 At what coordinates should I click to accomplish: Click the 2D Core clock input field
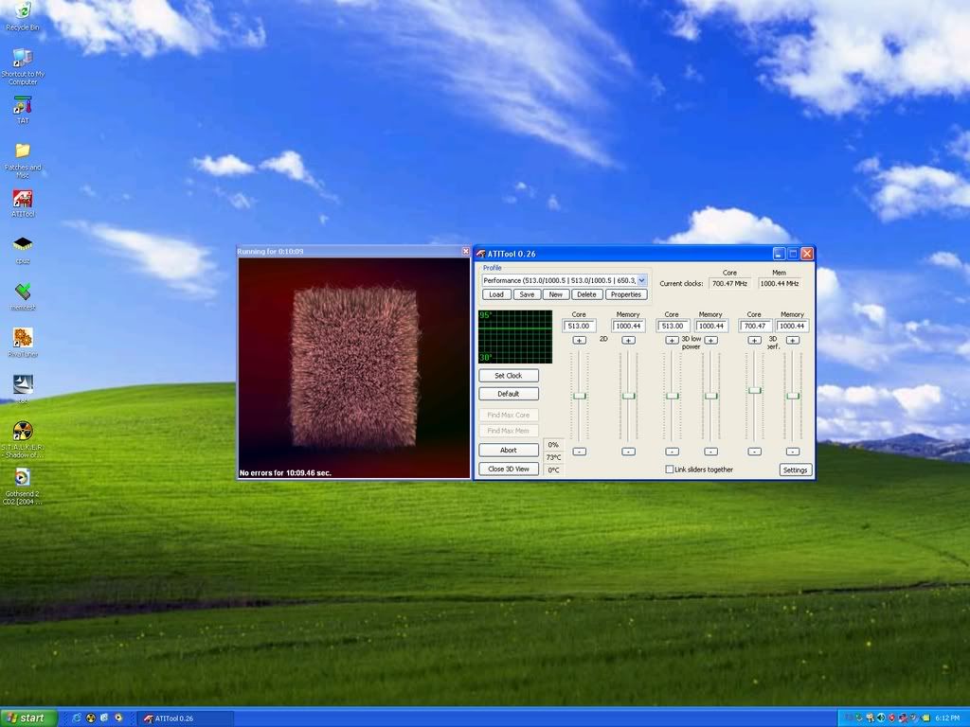[579, 326]
